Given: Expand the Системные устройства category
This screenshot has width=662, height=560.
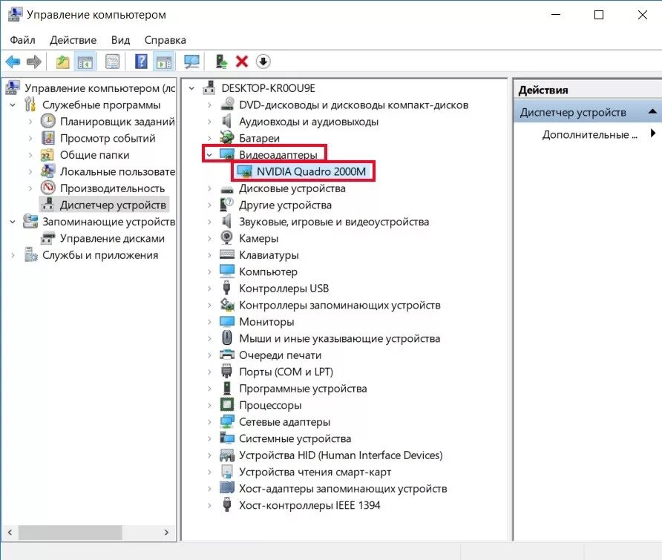Looking at the screenshot, I should [209, 438].
